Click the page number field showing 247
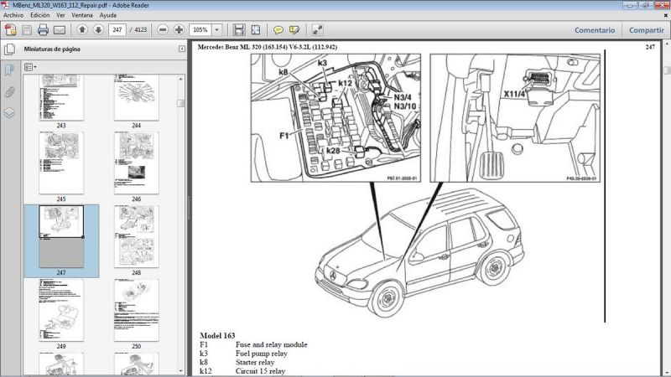This screenshot has height=377, width=671. pos(117,29)
